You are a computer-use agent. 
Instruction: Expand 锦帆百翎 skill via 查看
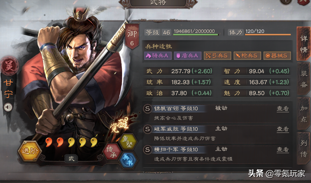(283, 109)
